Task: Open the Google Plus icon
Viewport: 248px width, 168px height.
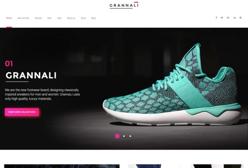Action: click(x=228, y=18)
